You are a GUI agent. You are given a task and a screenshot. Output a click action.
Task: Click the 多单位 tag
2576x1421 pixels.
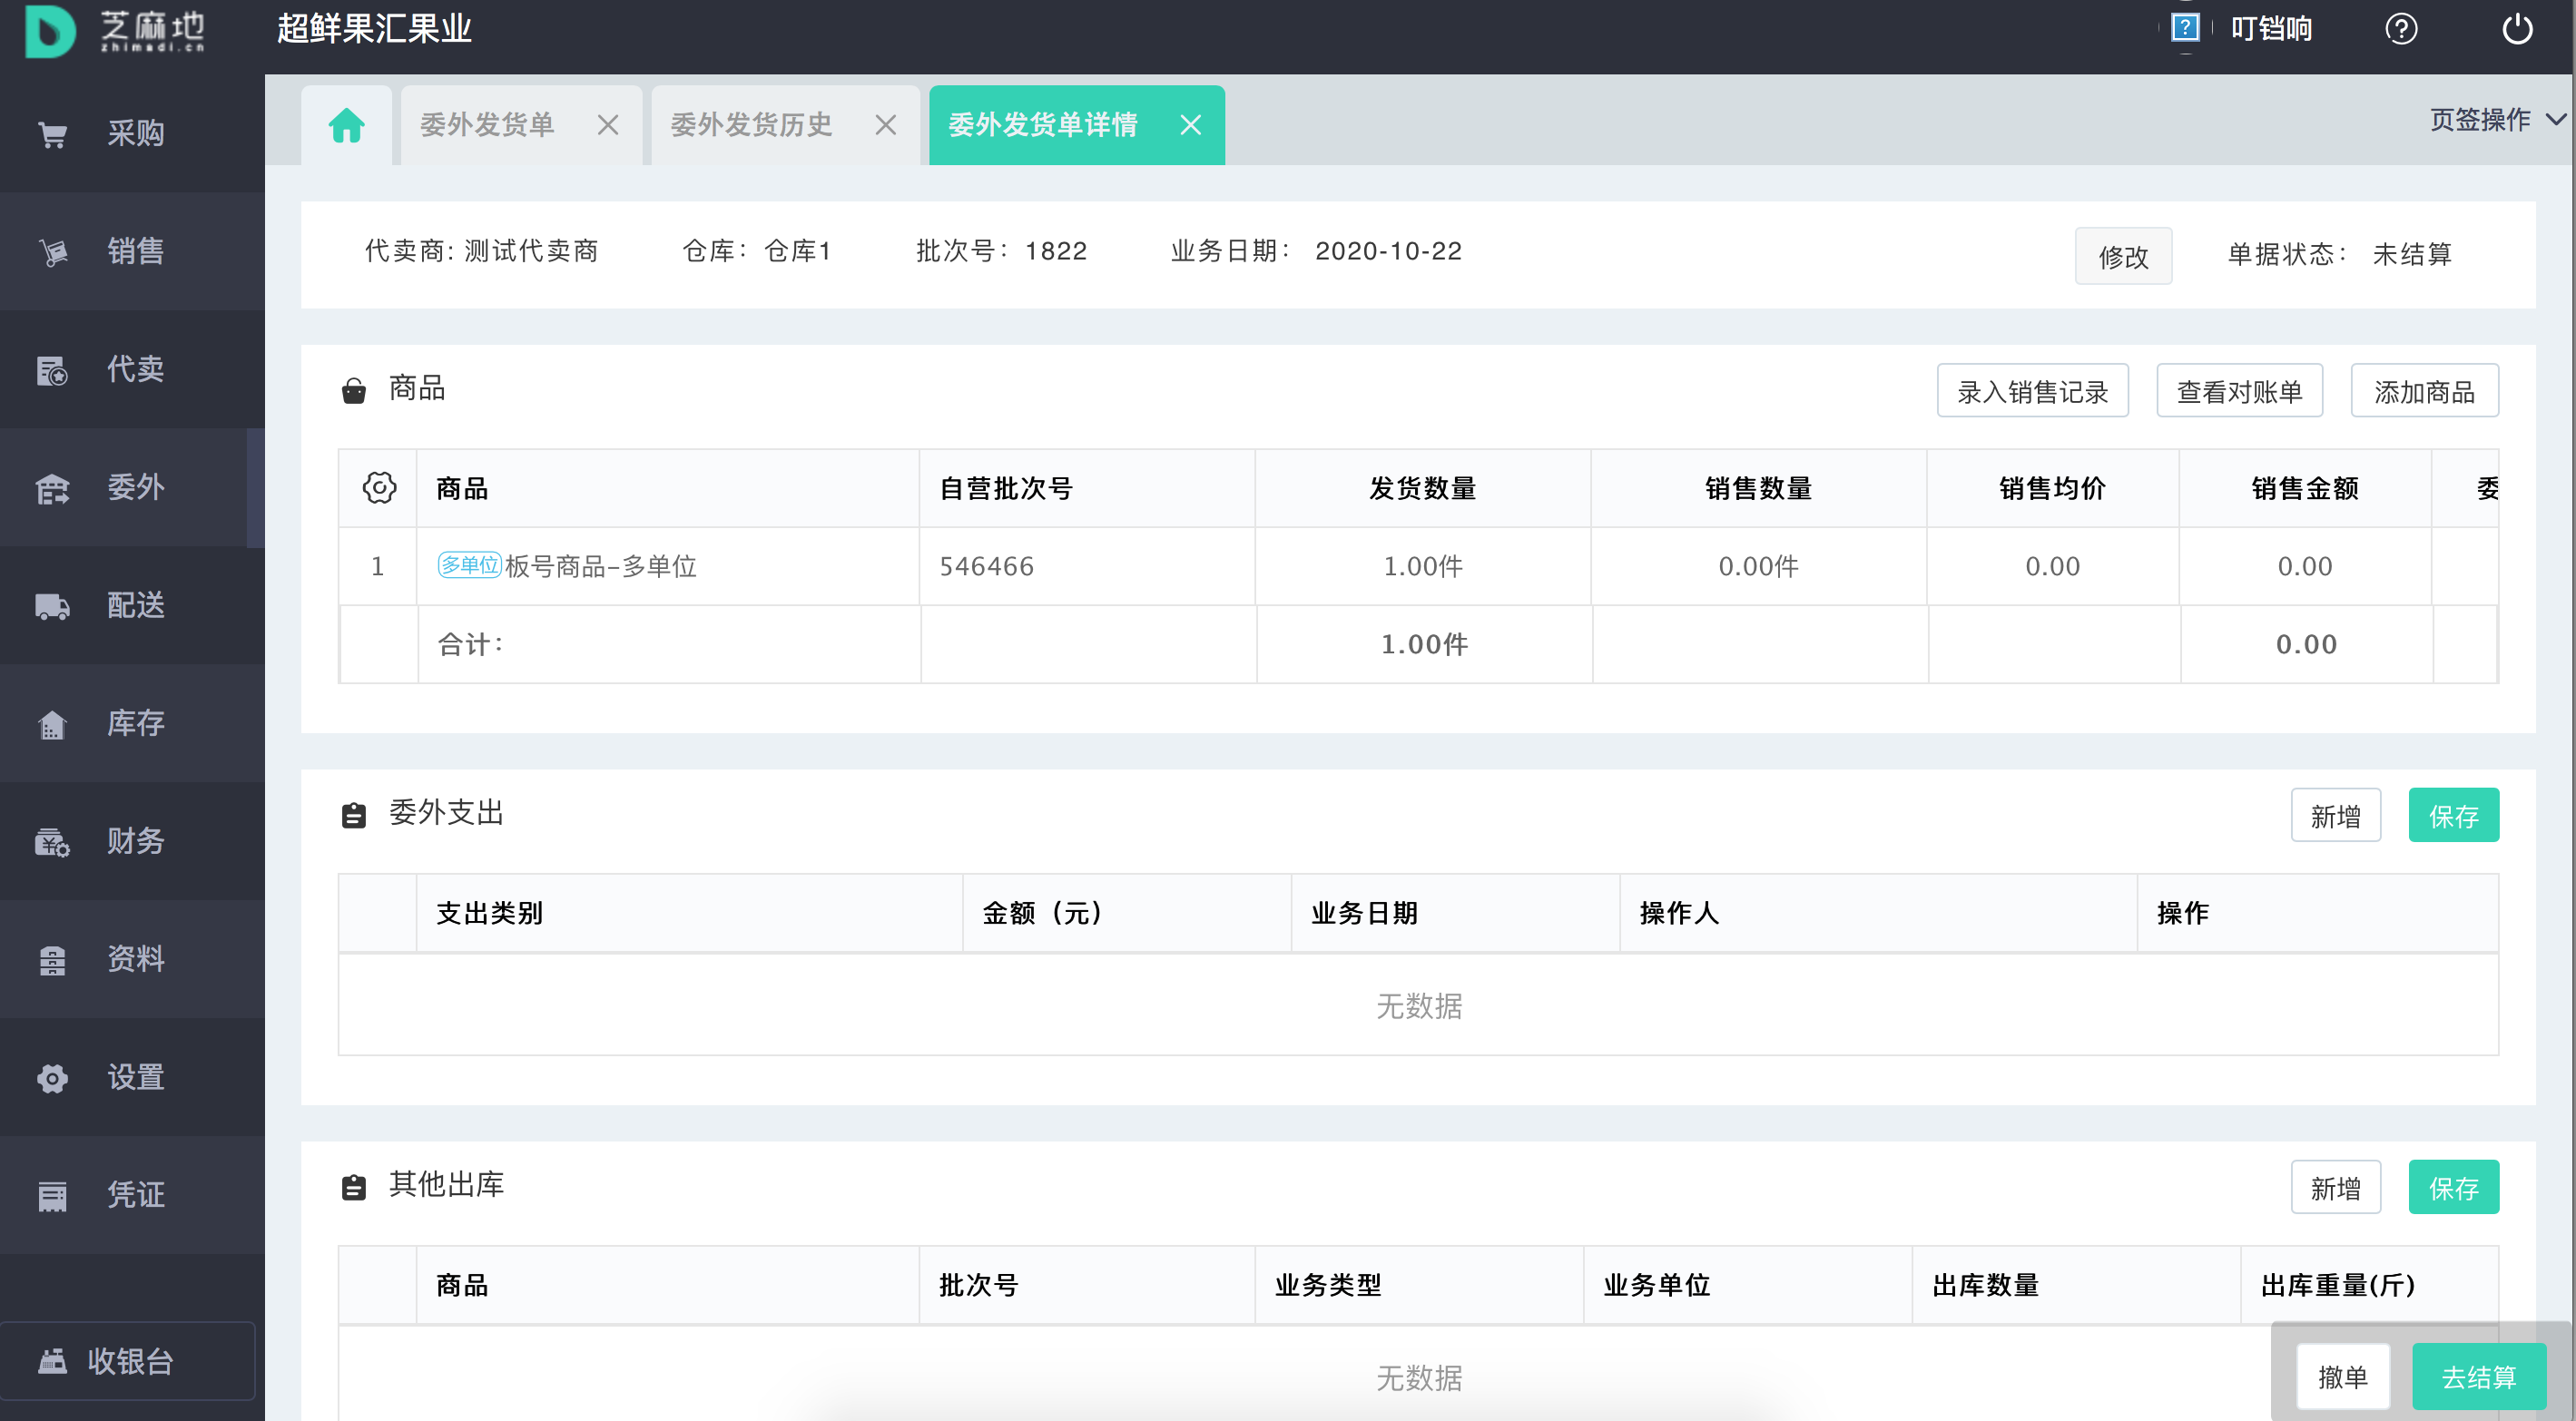469,565
